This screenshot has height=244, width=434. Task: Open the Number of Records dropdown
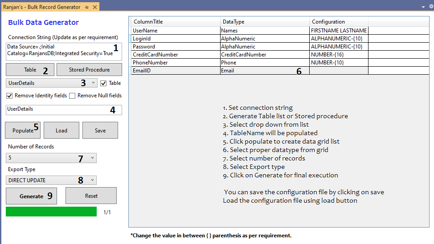(92, 158)
